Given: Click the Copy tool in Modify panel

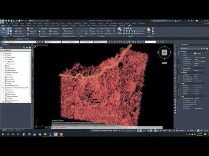Looking at the screenshot, I should click(92, 31).
